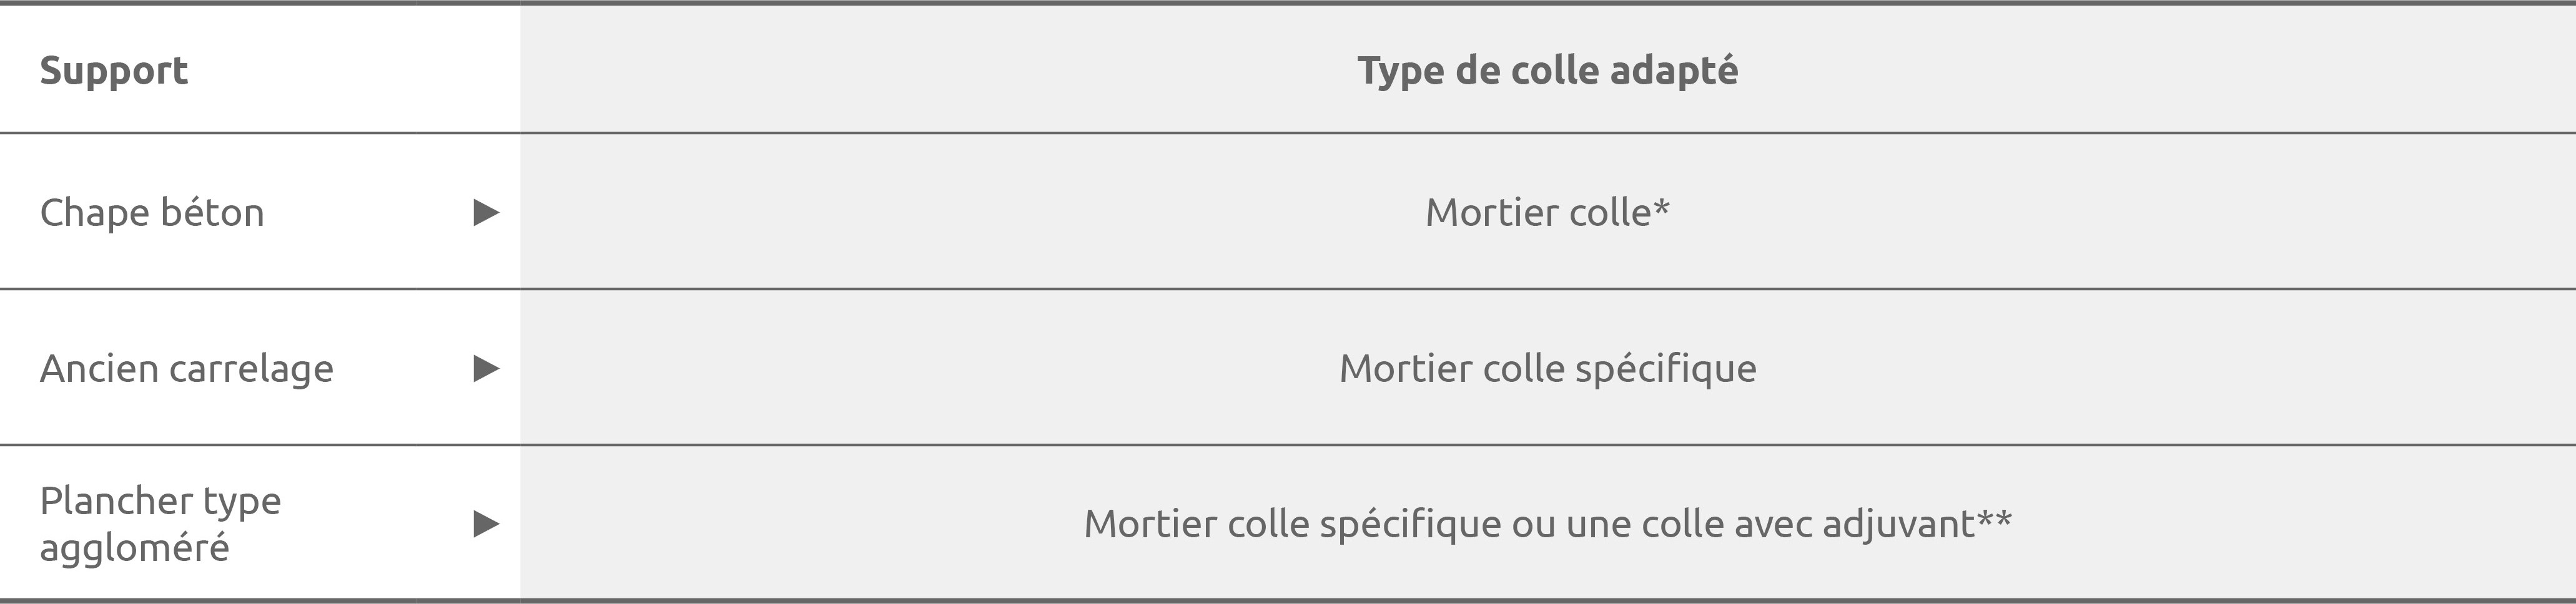2576x604 pixels.
Task: Click the word carrelage
Action: (250, 368)
